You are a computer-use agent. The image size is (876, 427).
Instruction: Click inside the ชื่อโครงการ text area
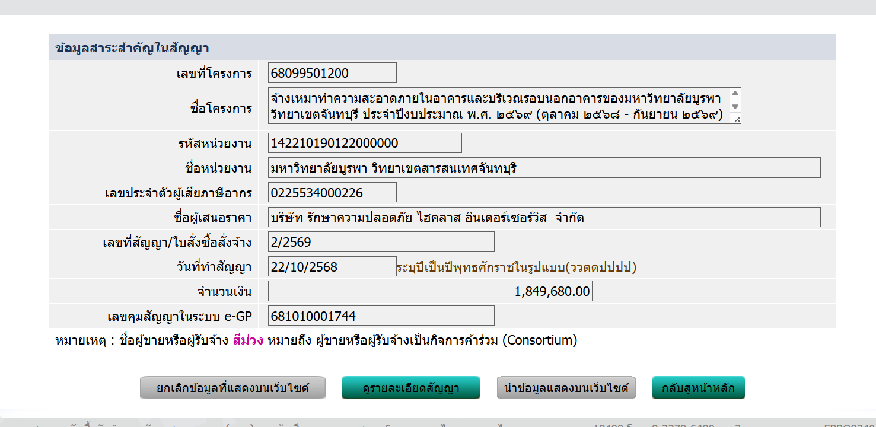click(497, 106)
